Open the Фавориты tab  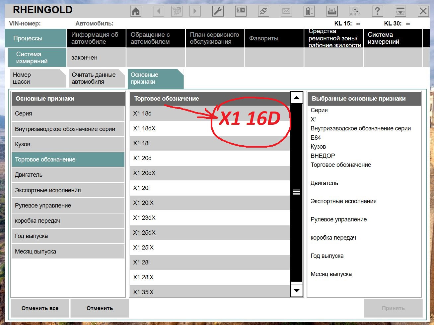tap(274, 38)
